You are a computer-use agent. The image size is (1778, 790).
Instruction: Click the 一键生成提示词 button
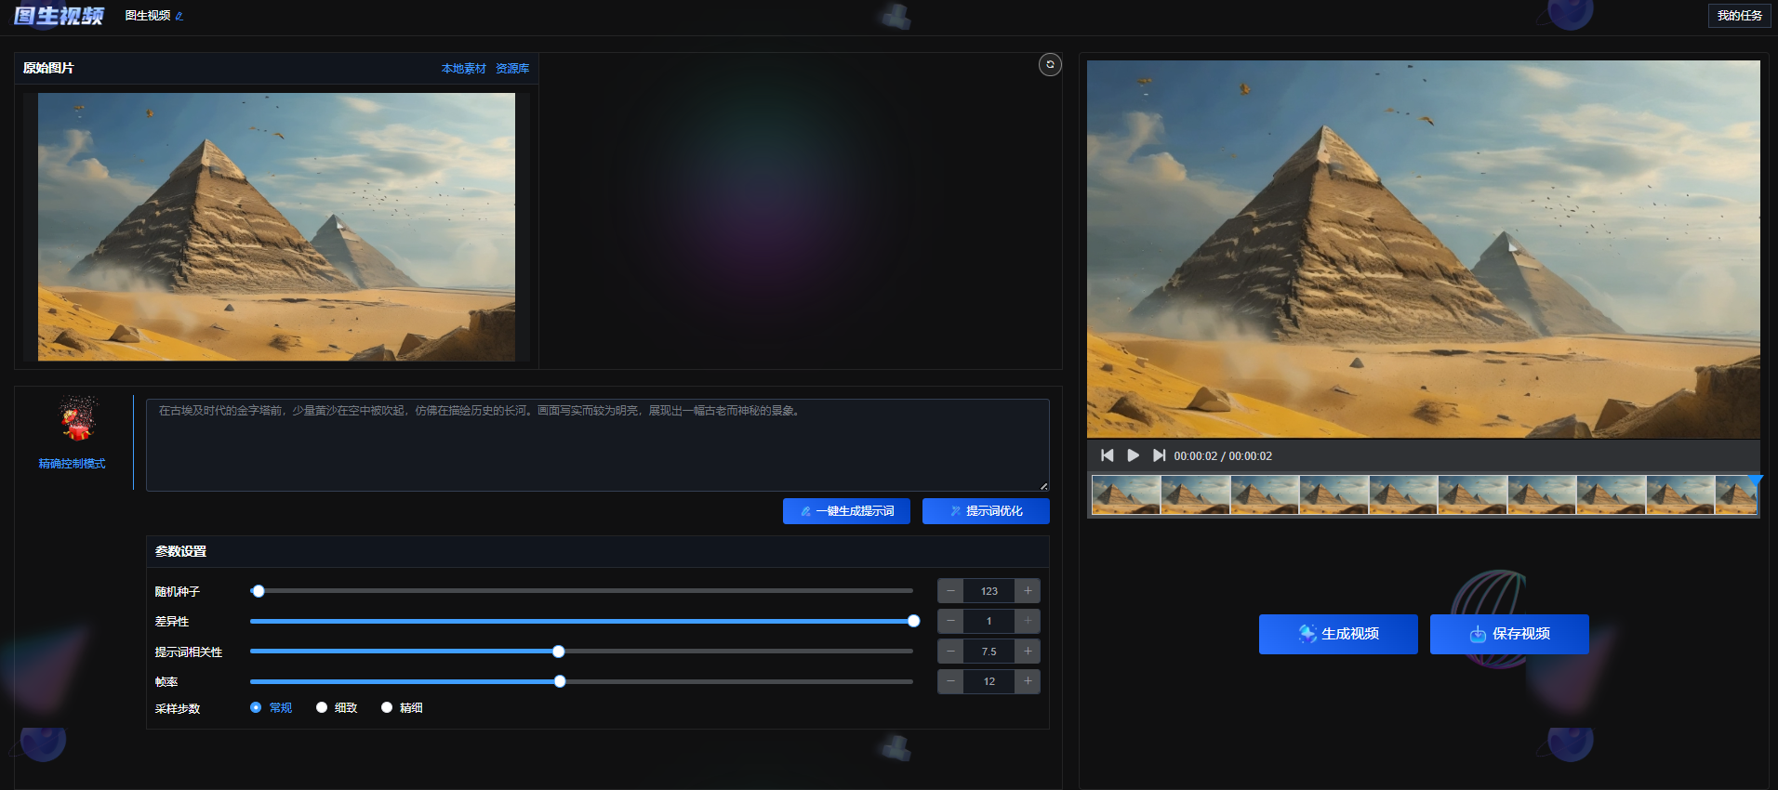pos(846,511)
